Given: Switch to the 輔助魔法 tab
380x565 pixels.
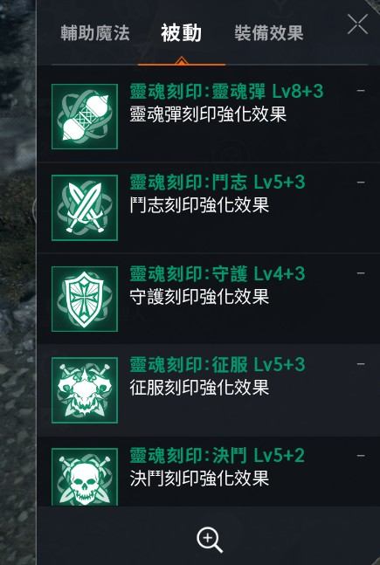Looking at the screenshot, I should click(95, 33).
